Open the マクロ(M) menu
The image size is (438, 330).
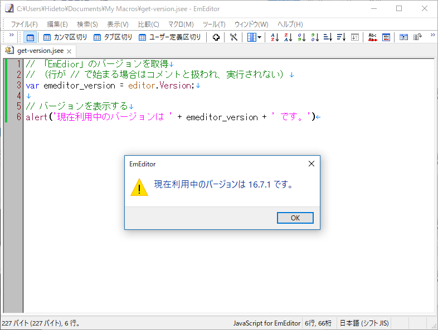[181, 24]
